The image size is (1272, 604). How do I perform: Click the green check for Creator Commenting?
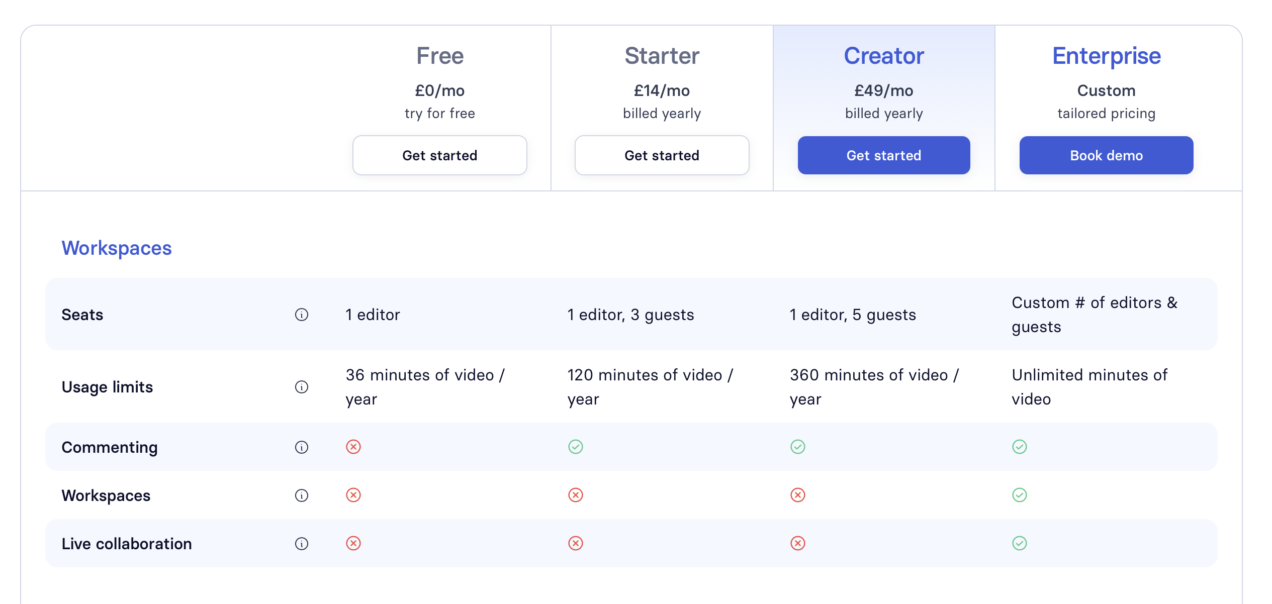pyautogui.click(x=798, y=447)
